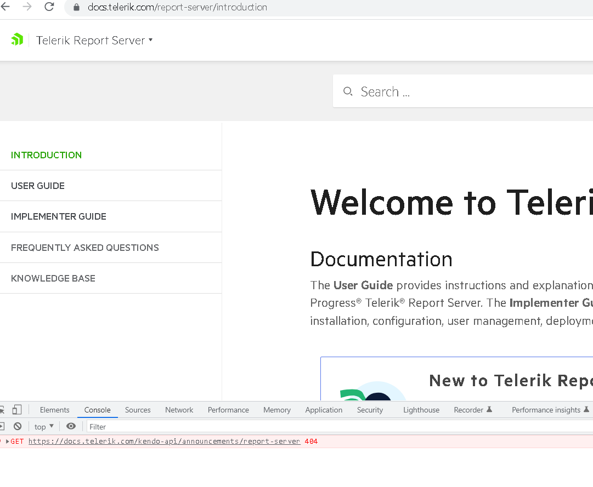Click the red 404 status code
The image size is (593, 487).
tap(311, 442)
